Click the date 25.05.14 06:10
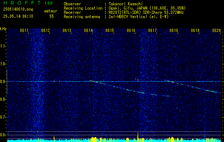 (x=18, y=16)
